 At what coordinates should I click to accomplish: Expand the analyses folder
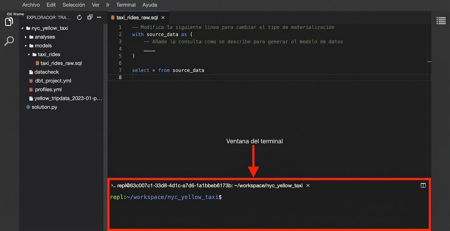[x=26, y=37]
